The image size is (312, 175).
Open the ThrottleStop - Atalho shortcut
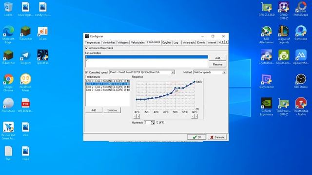click(x=301, y=107)
